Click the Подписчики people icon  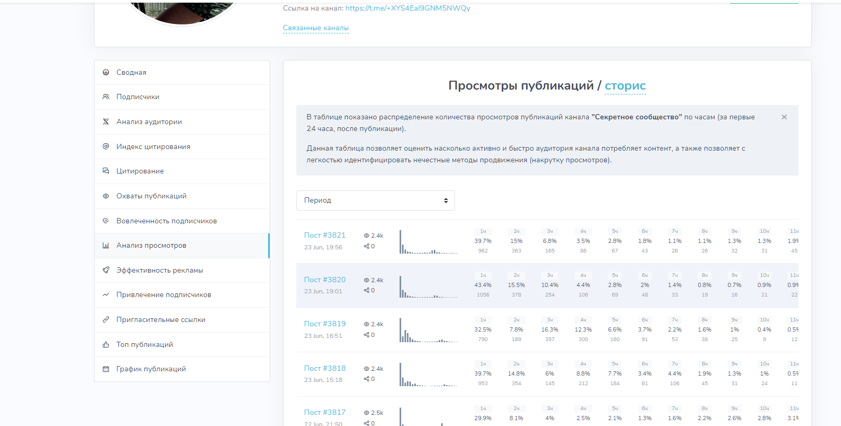point(106,97)
